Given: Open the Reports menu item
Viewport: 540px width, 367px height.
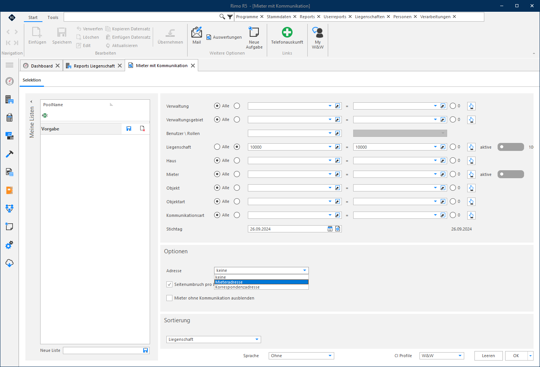Looking at the screenshot, I should 307,17.
